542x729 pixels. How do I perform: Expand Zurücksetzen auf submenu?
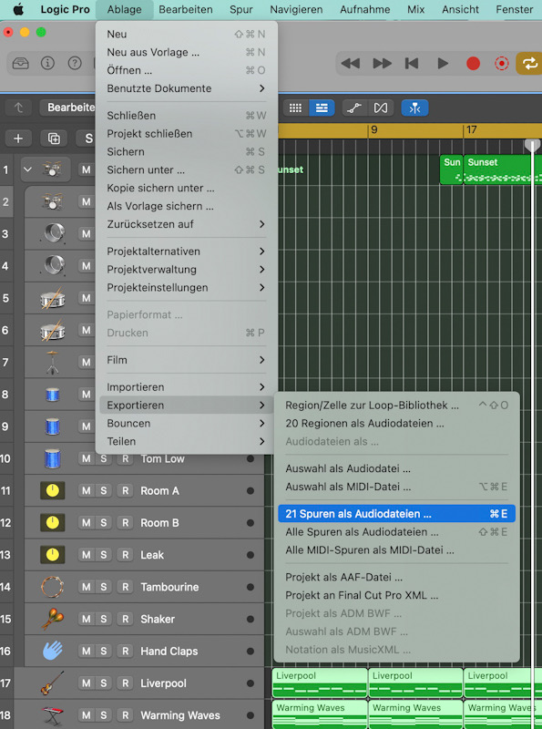(187, 224)
